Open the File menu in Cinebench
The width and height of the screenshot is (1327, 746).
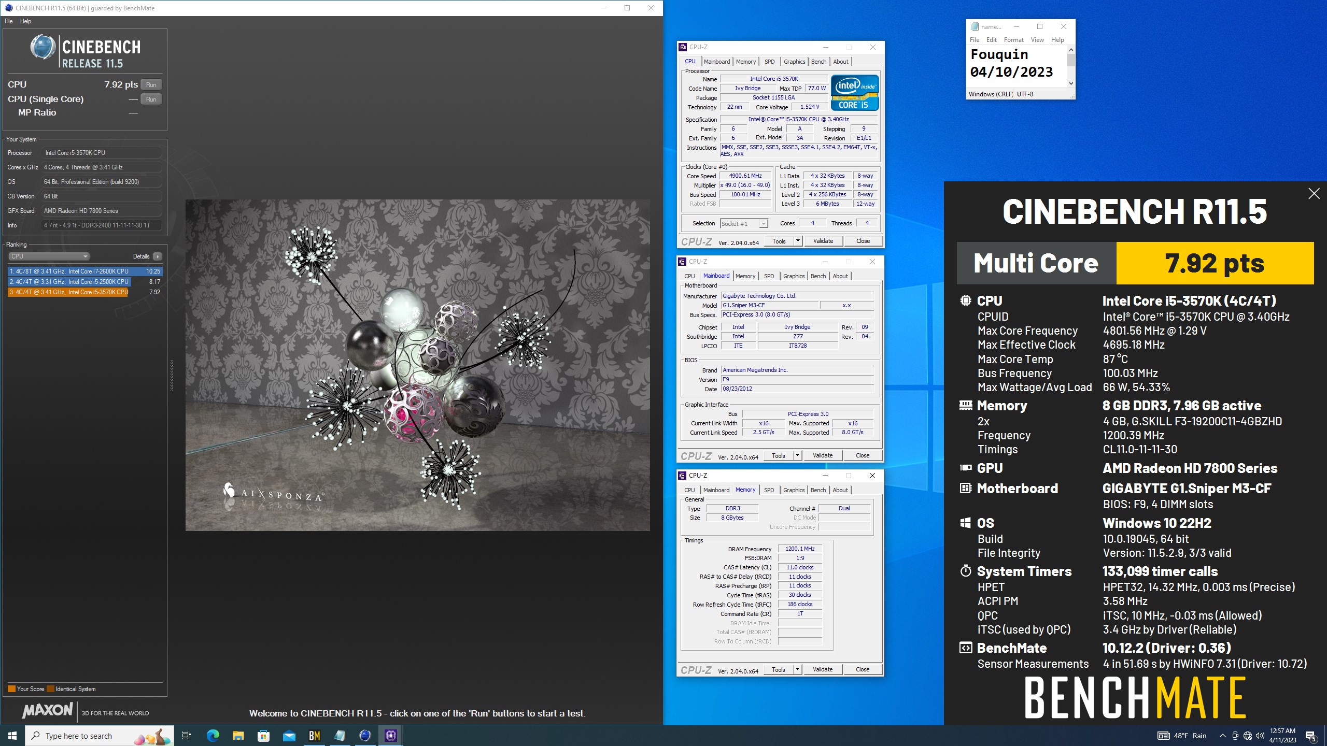coord(8,21)
